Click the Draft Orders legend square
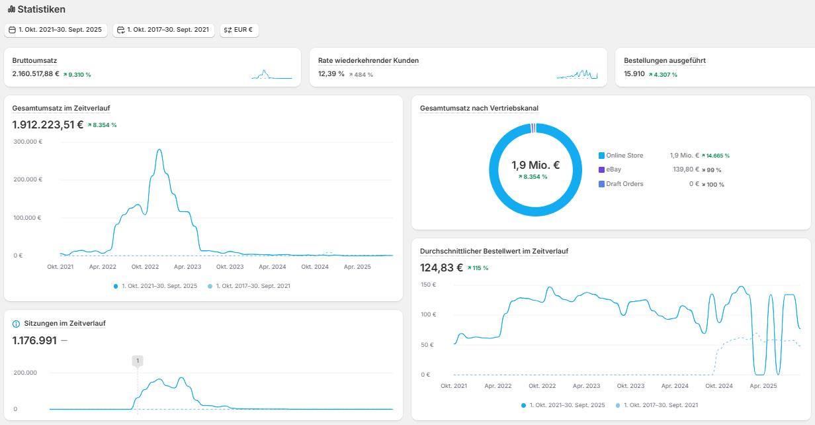Screen dimensions: 815x425 (601, 184)
